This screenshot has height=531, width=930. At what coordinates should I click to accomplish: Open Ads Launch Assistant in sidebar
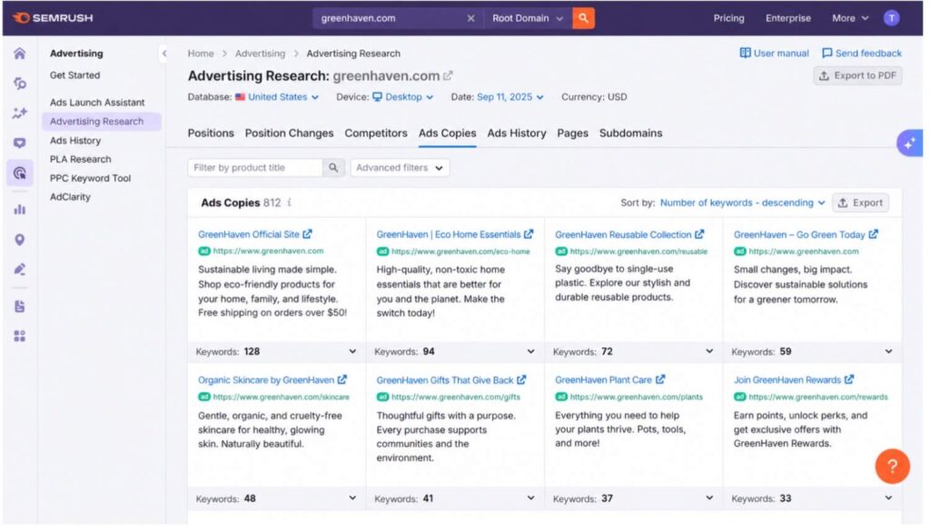pos(97,103)
